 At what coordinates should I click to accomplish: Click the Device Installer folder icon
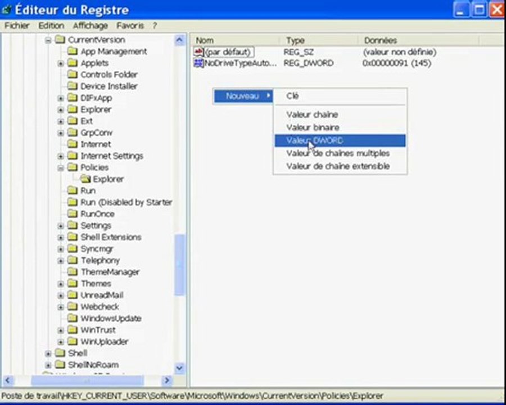tap(73, 86)
